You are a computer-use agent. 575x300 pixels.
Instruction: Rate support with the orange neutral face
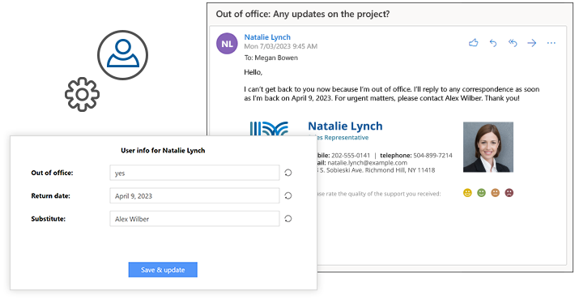point(495,193)
